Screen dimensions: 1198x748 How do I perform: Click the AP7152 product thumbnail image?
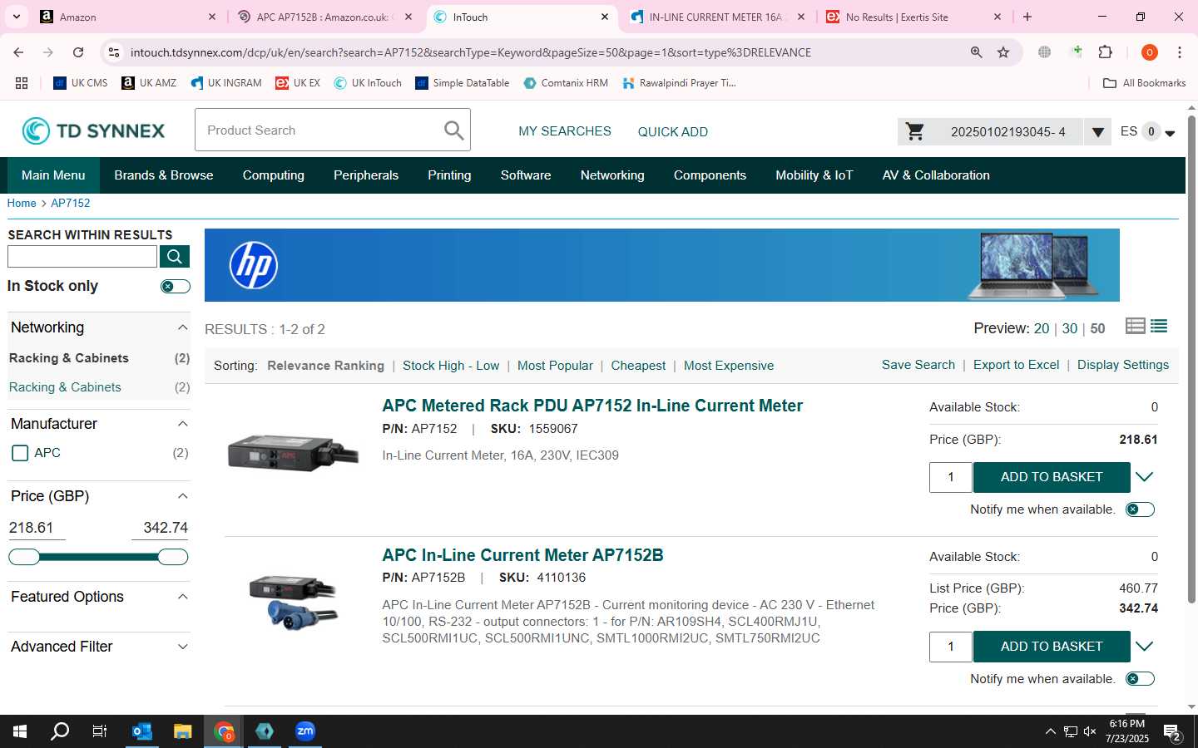point(293,452)
